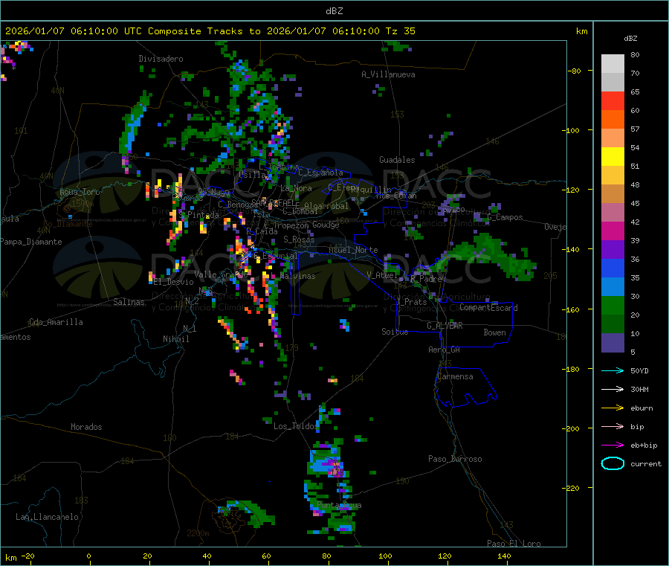Click the Salinas map label

click(x=129, y=302)
